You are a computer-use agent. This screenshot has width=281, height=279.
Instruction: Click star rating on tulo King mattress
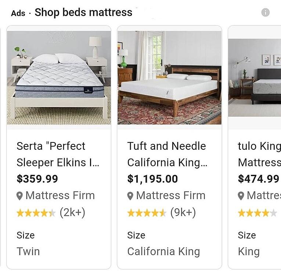[x=257, y=213]
